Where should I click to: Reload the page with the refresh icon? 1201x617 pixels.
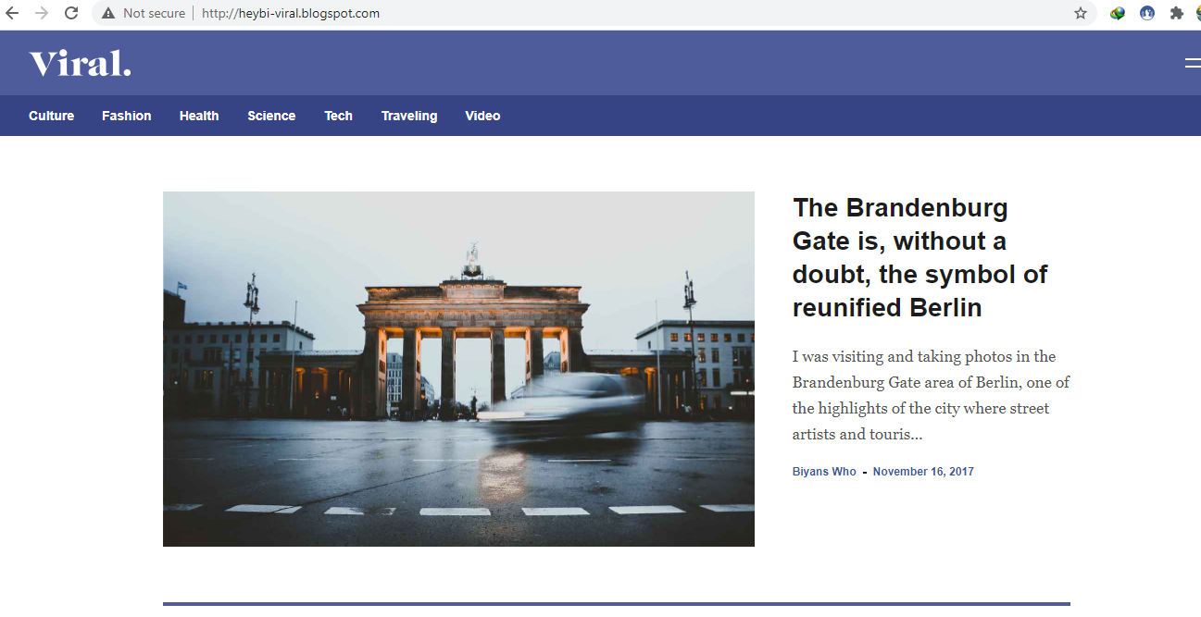pos(71,13)
